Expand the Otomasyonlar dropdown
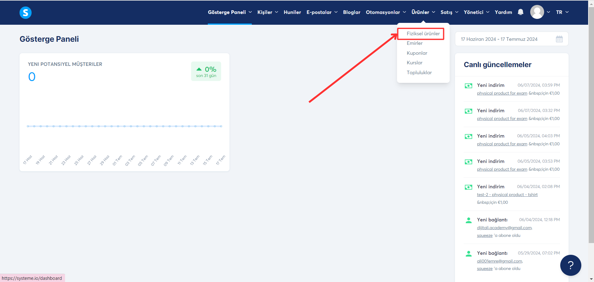This screenshot has width=594, height=282. point(386,12)
